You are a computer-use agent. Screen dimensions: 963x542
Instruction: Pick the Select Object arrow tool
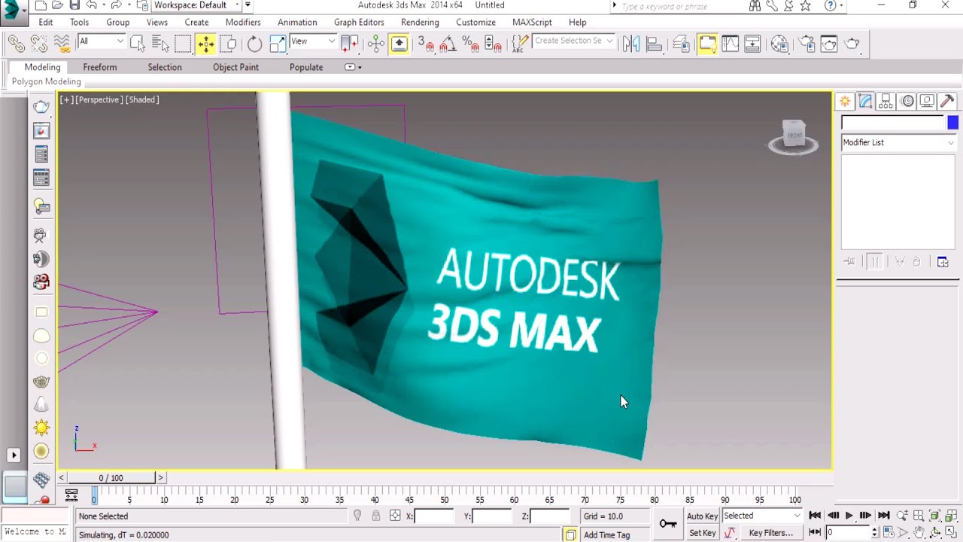tap(137, 44)
